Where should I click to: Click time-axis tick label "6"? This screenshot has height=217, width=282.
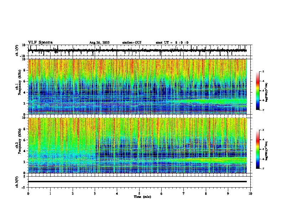click(x=161, y=194)
